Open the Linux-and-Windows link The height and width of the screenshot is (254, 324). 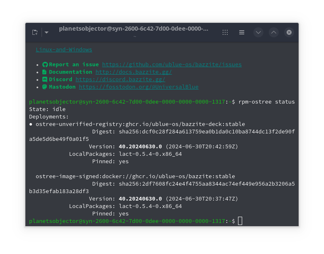tap(64, 50)
